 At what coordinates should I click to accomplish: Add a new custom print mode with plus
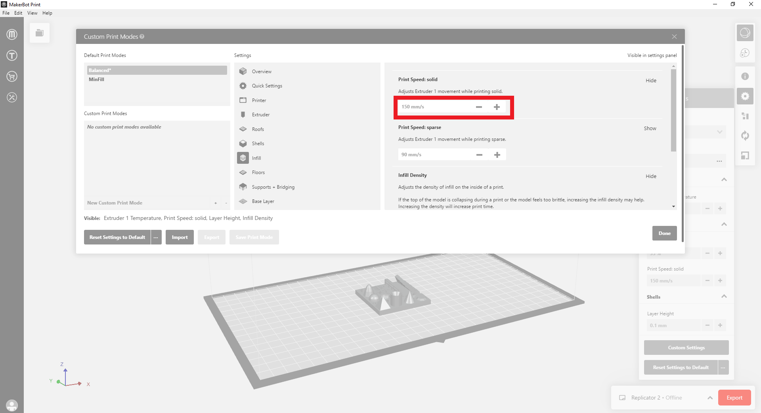[x=216, y=203]
